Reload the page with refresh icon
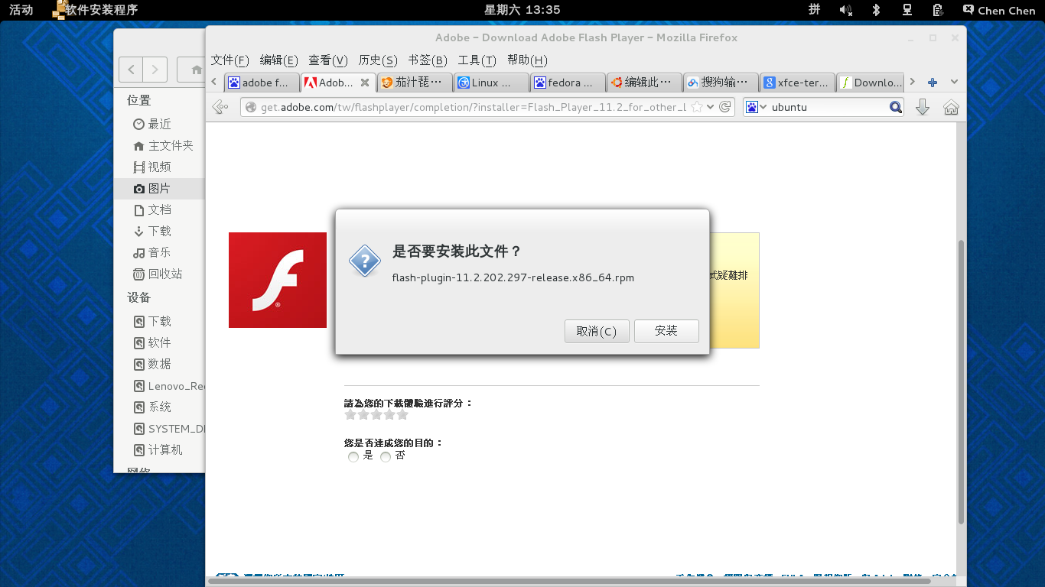 725,107
